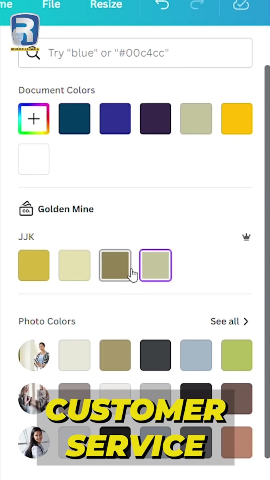The height and width of the screenshot is (480, 270).
Task: Select the dark teal document color
Action: coord(74,119)
